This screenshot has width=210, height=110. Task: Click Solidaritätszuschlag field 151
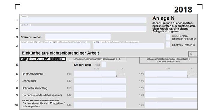[x=171, y=88]
